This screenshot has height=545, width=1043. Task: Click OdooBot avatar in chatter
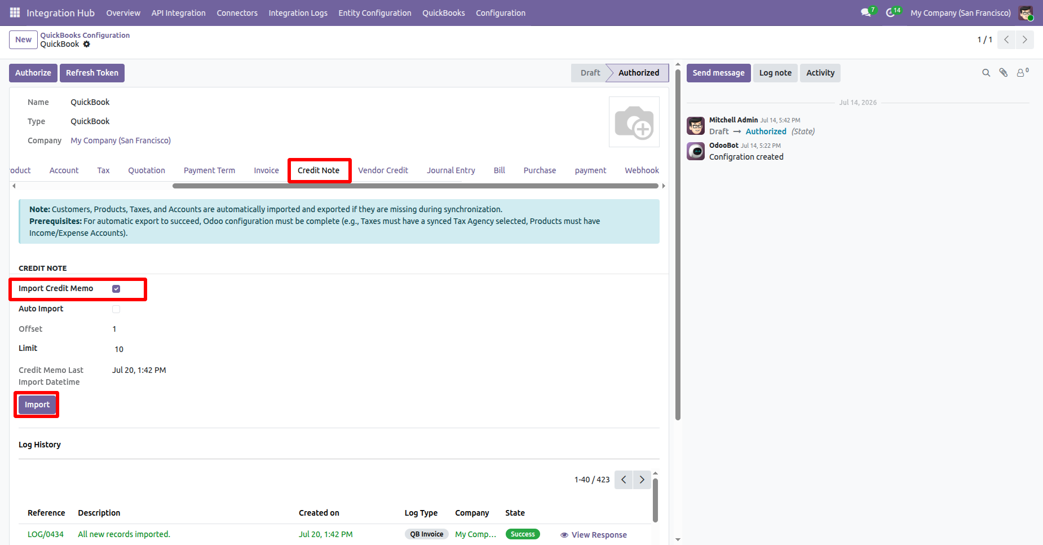[696, 151]
